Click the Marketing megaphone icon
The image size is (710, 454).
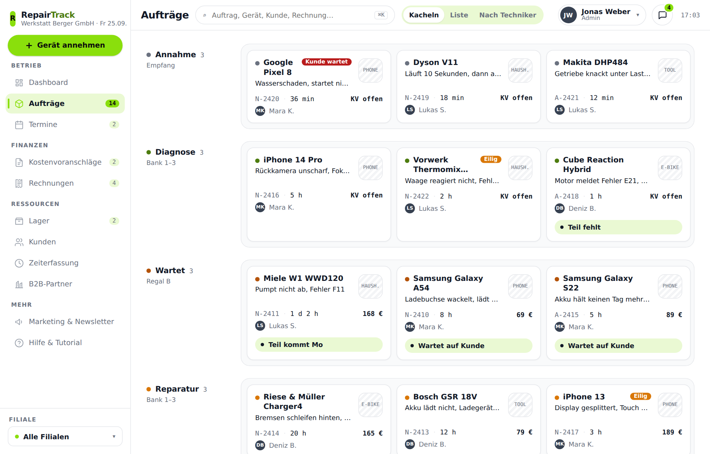19,322
